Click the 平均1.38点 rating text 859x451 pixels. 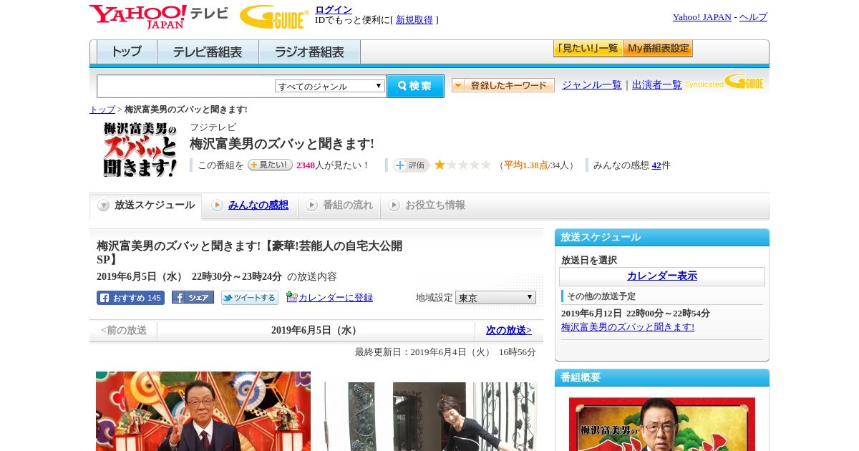point(525,165)
